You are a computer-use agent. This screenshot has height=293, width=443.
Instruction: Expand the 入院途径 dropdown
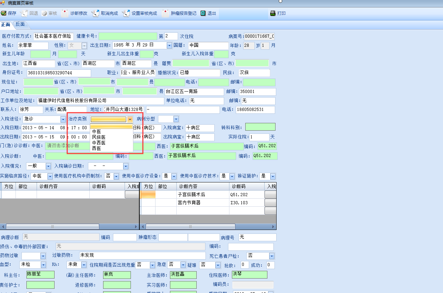63,119
